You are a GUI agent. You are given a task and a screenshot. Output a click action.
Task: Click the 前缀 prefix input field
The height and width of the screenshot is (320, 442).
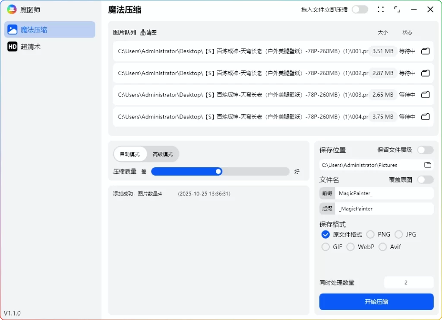point(384,193)
